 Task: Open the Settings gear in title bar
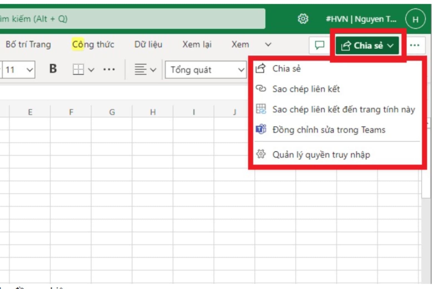303,19
